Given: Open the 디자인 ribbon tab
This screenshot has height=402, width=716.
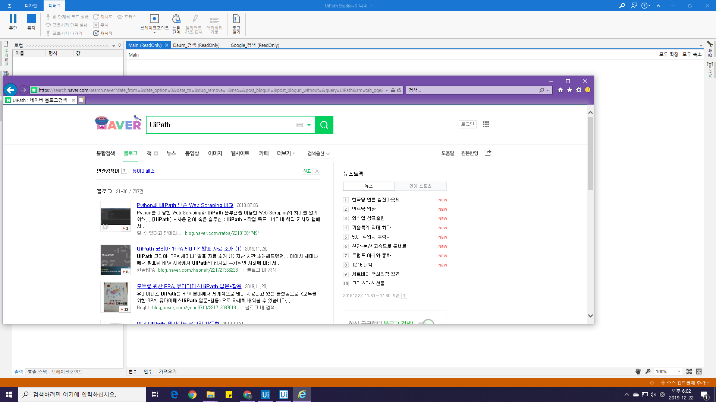Looking at the screenshot, I should pyautogui.click(x=31, y=6).
